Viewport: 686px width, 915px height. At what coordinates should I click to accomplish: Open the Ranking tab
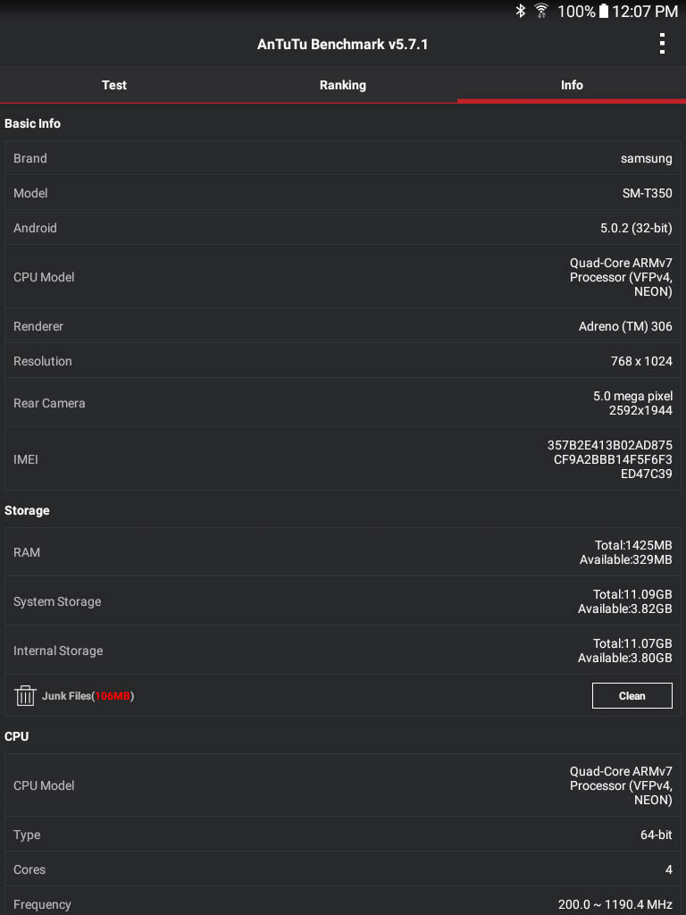coord(343,85)
